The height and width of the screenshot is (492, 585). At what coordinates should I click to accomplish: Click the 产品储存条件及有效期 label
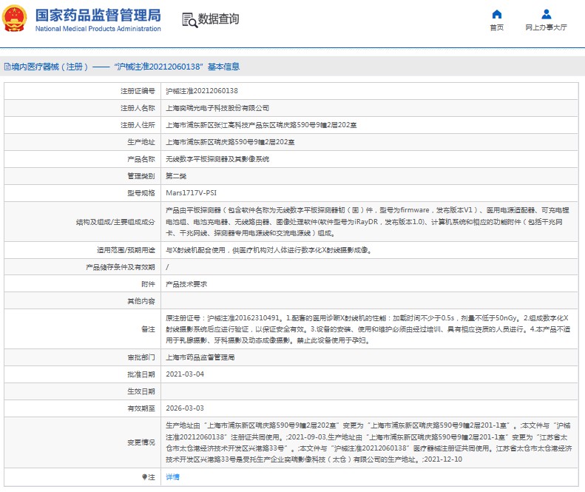121,267
